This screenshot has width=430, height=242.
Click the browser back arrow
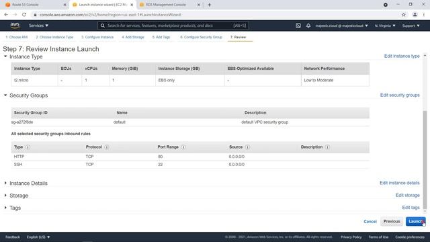tap(6, 15)
